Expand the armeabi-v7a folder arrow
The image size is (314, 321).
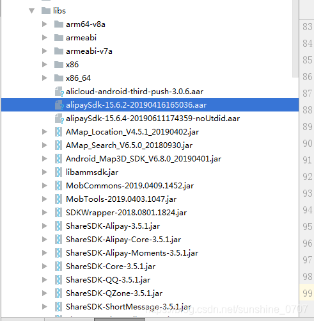coord(44,51)
